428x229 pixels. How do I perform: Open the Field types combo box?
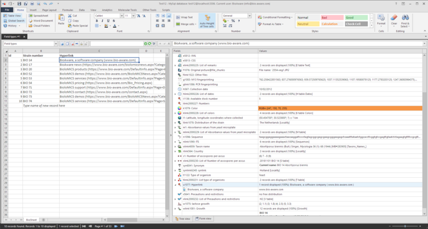click(30, 44)
